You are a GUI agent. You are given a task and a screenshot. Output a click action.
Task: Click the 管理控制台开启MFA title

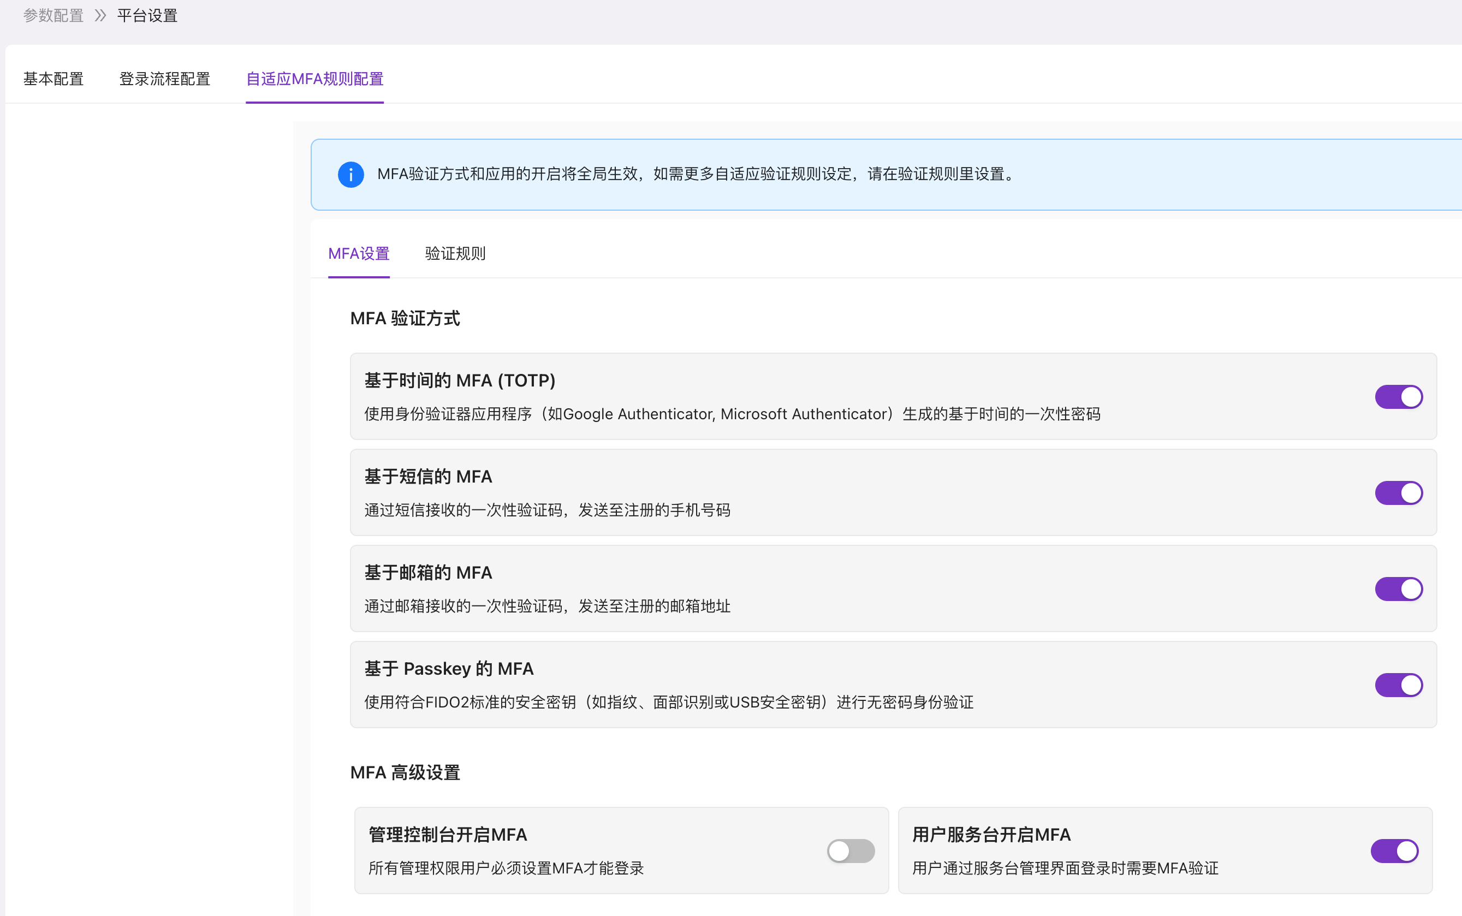pyautogui.click(x=448, y=835)
